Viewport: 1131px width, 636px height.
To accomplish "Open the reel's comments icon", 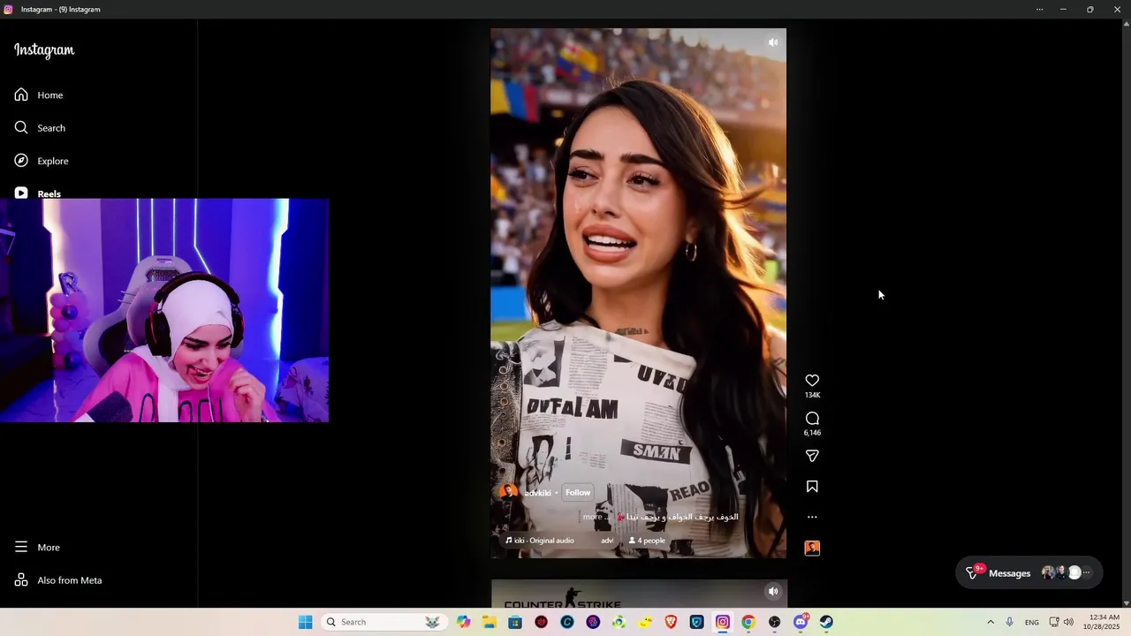I will 812,419.
